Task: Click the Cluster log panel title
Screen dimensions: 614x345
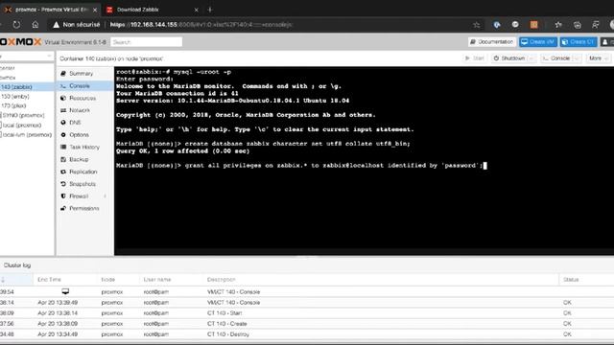Action: pos(17,265)
